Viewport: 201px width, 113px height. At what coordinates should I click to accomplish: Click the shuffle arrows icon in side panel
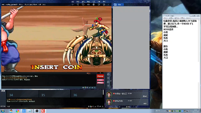[108, 86]
